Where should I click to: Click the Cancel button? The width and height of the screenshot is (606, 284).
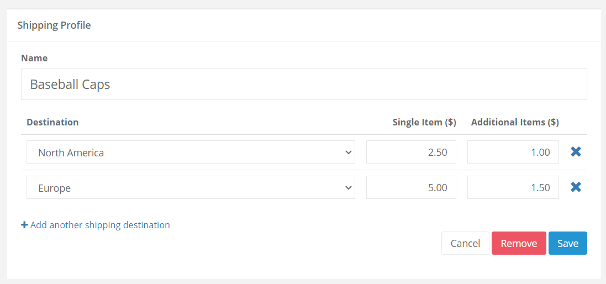pos(465,243)
